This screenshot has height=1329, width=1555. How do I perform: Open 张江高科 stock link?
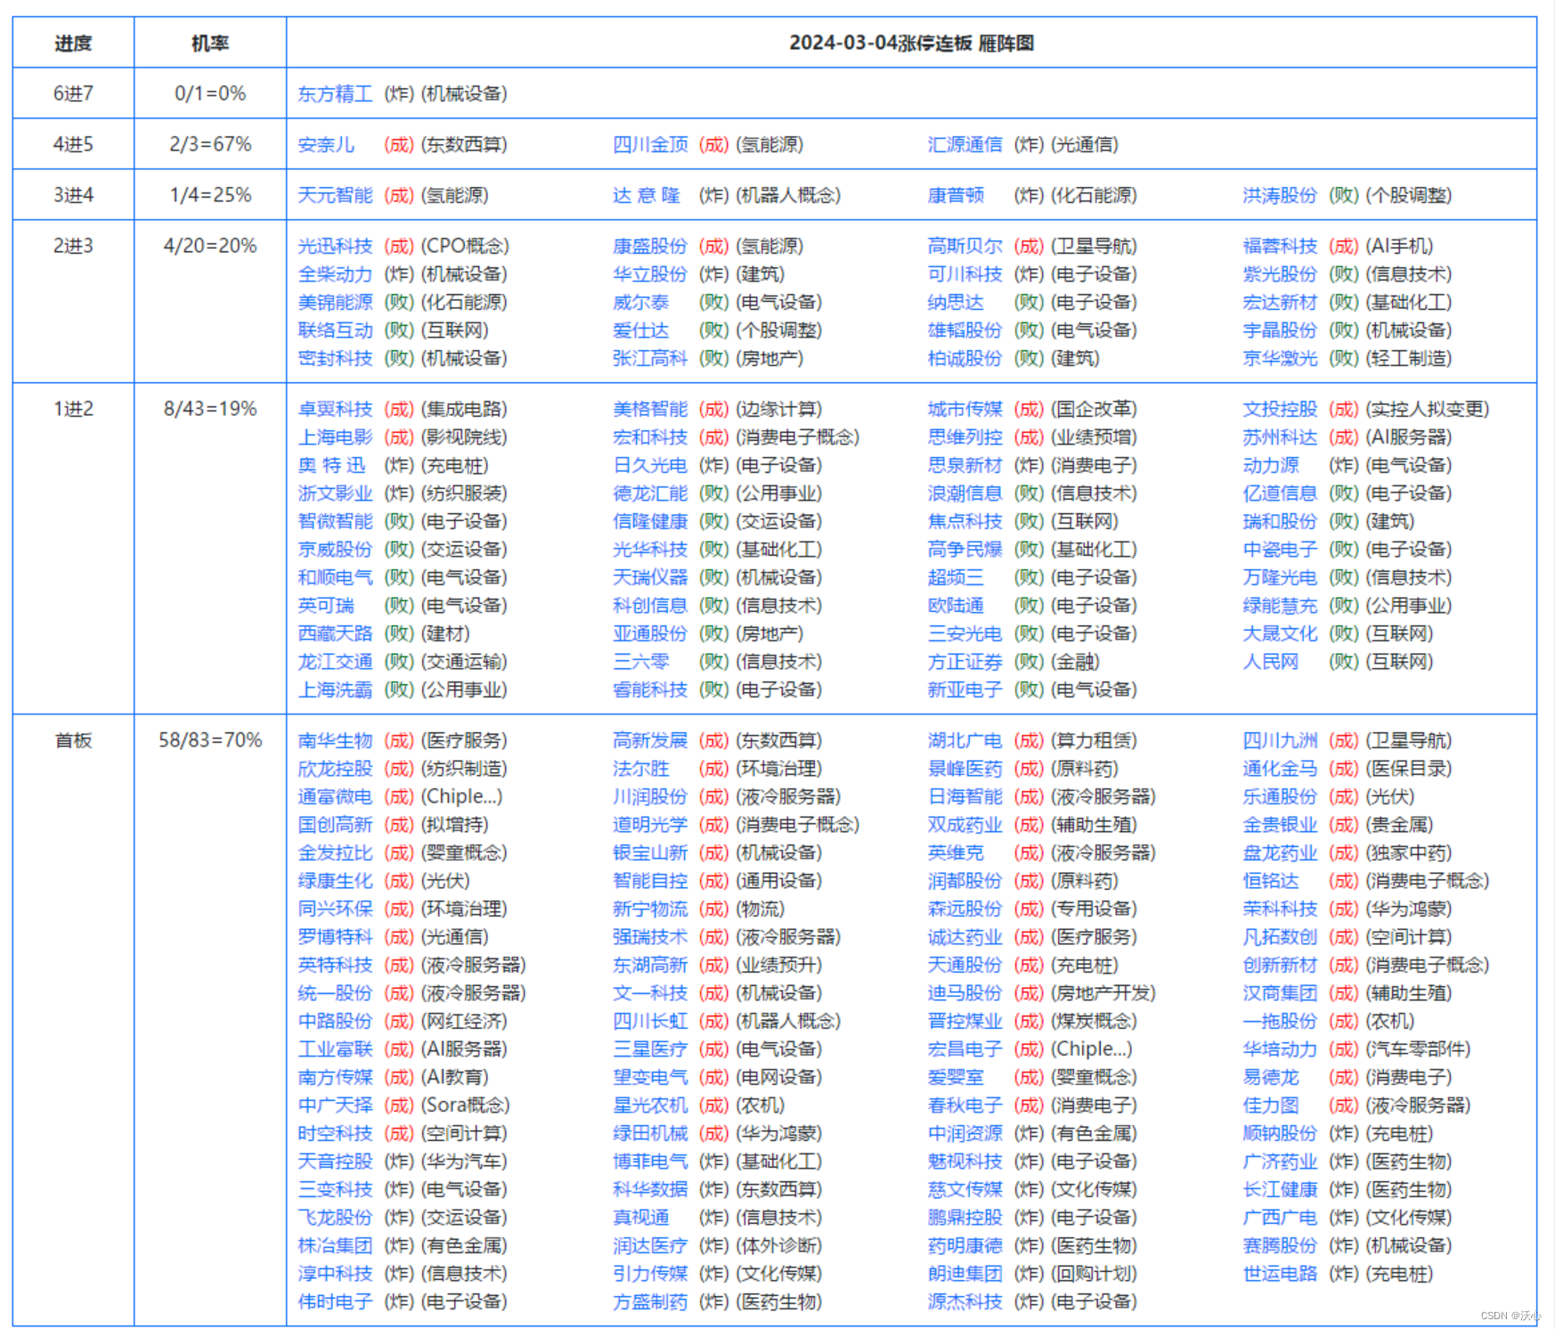pyautogui.click(x=650, y=358)
